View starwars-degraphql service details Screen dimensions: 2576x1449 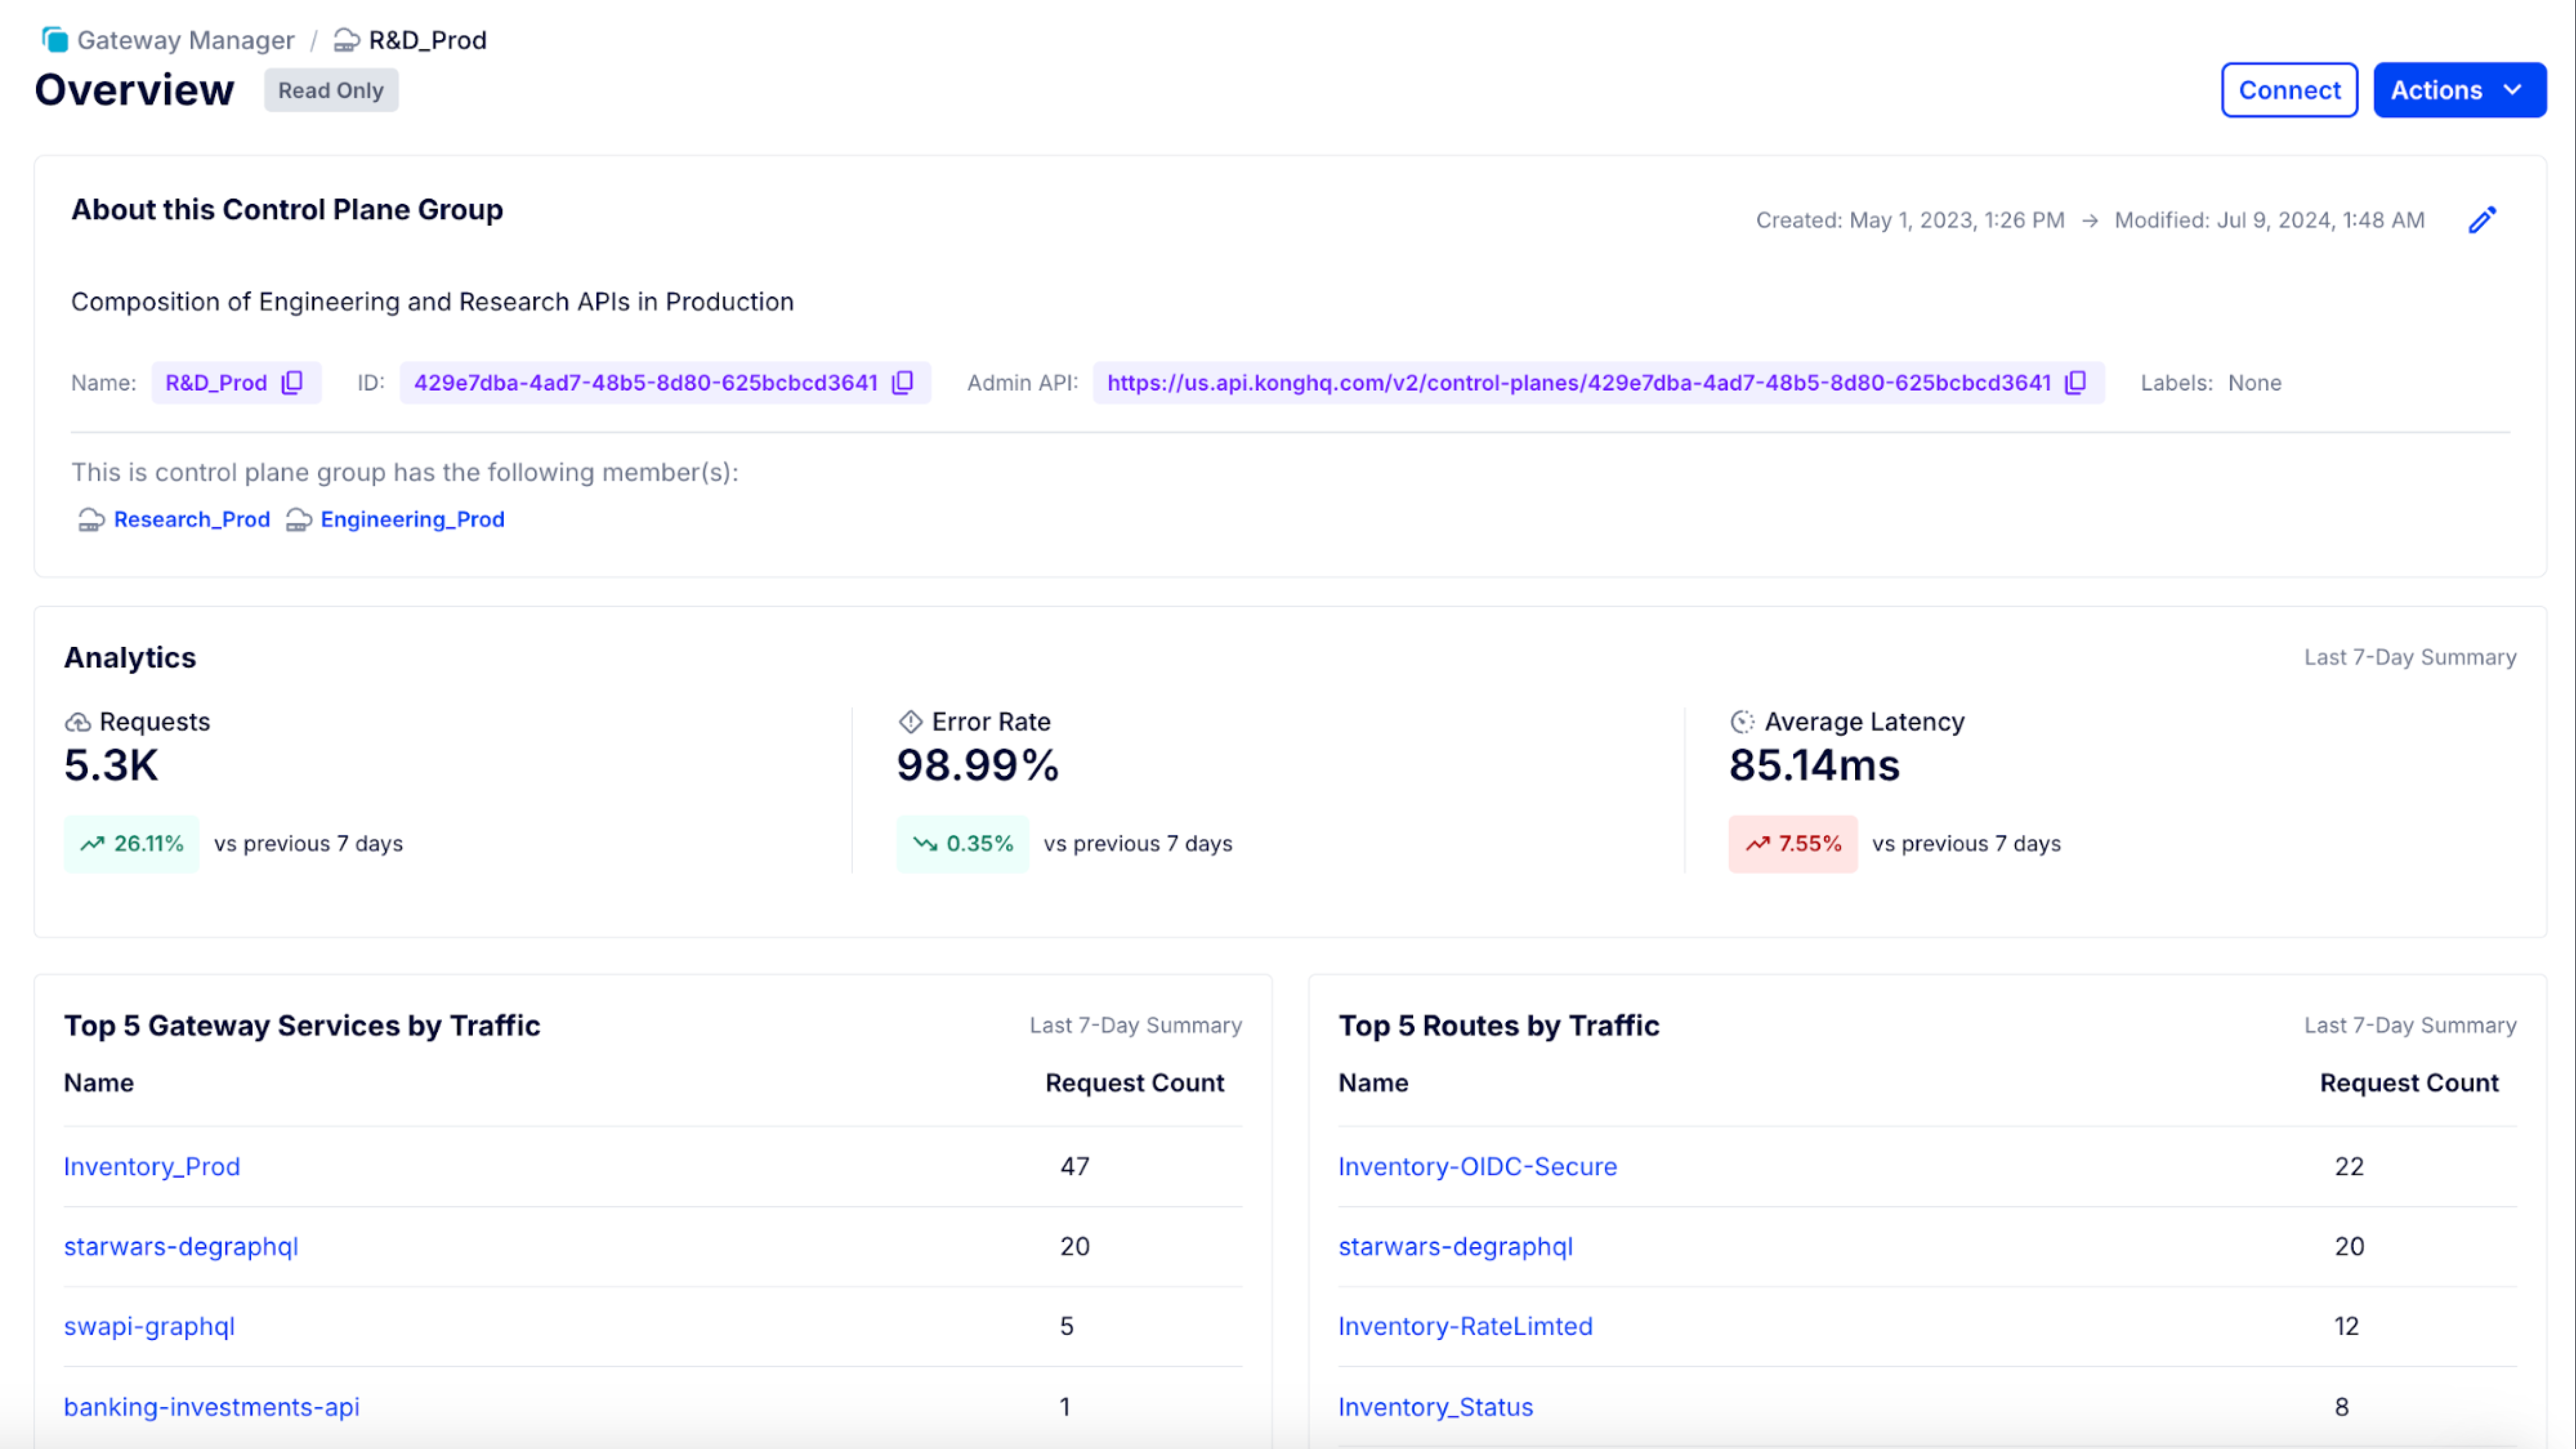coord(181,1246)
